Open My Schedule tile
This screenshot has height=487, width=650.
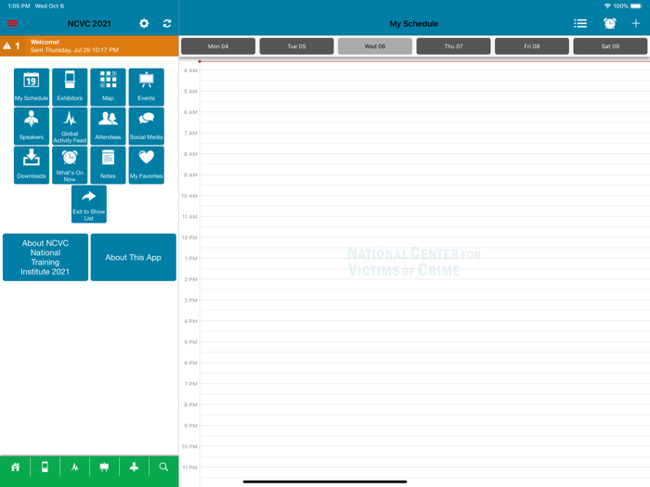(x=32, y=87)
